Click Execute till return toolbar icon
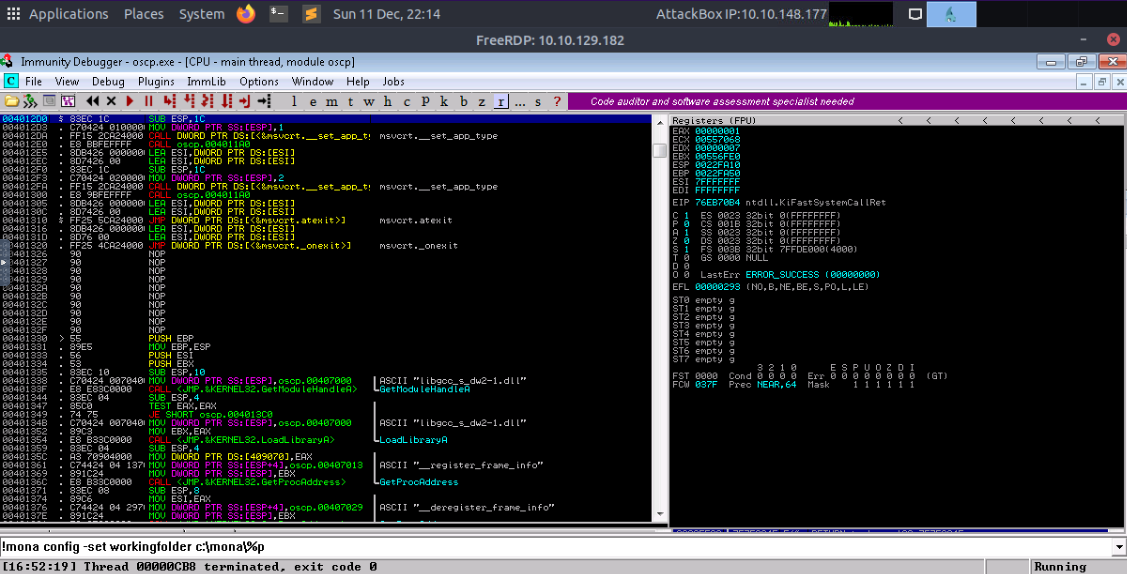The height and width of the screenshot is (574, 1127). coord(244,101)
